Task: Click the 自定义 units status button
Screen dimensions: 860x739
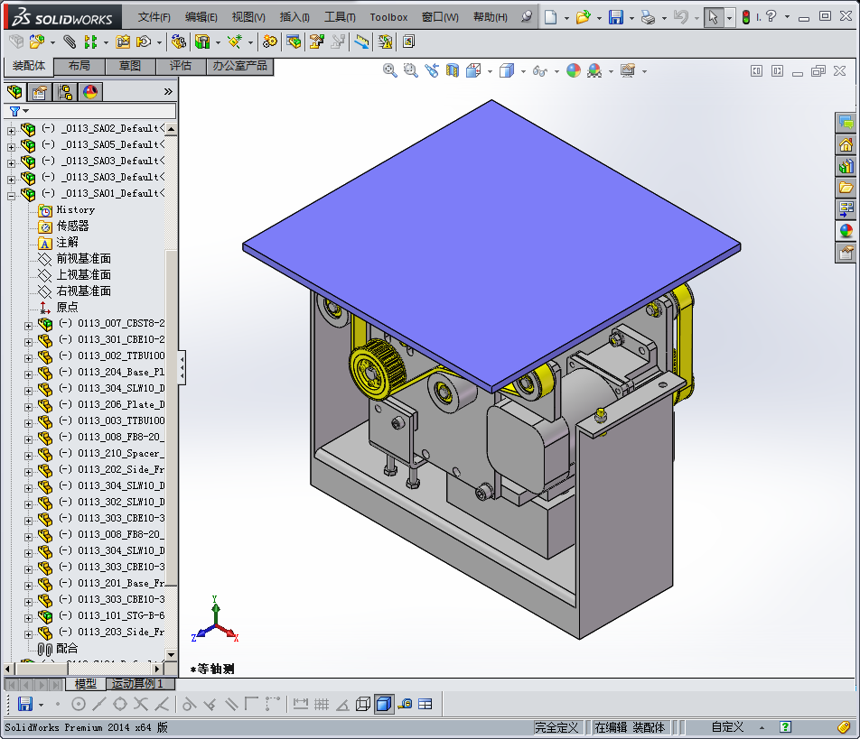Action: pos(727,727)
